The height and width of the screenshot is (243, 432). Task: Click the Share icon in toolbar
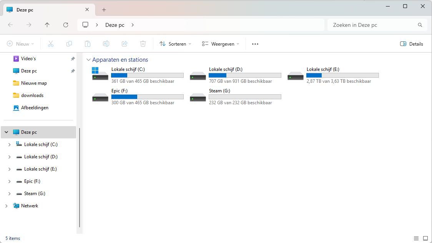(x=125, y=44)
